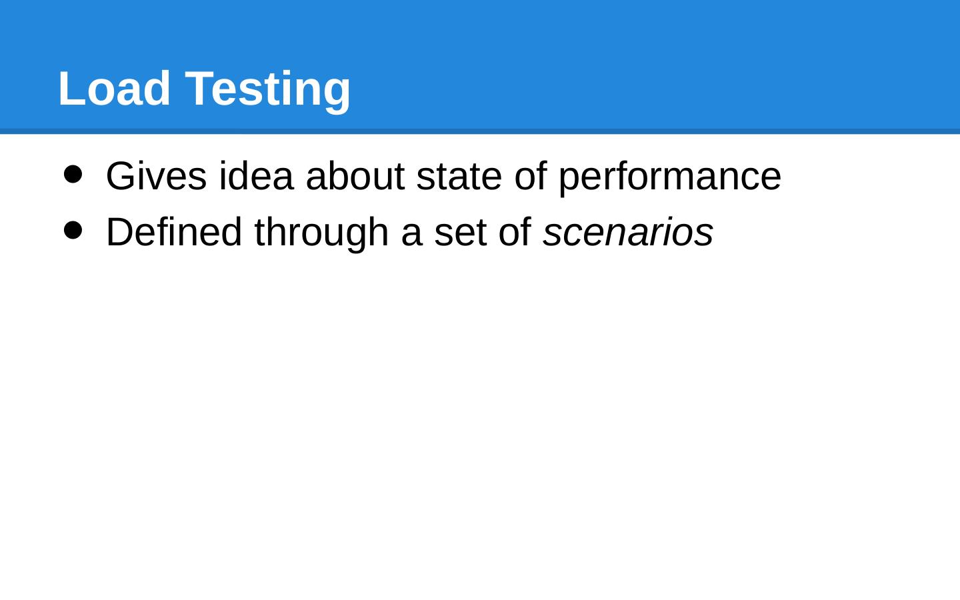Viewport: 960px width, 600px height.
Task: Click the word "through" in second bullet
Action: click(321, 233)
